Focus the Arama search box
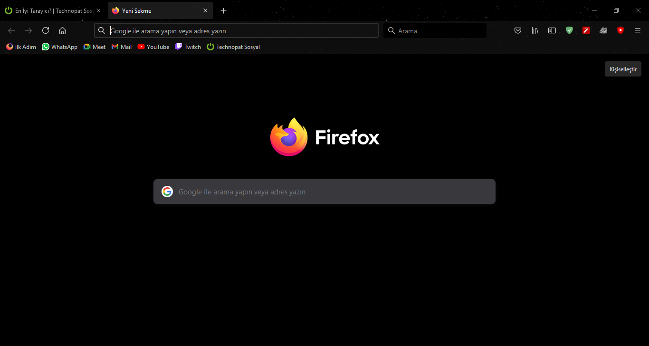The width and height of the screenshot is (649, 346). [435, 30]
